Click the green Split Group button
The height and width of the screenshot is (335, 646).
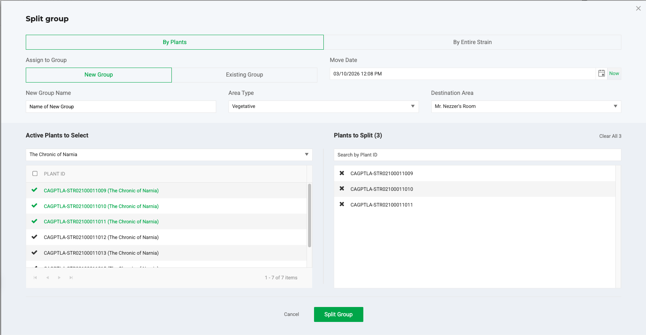tap(338, 314)
